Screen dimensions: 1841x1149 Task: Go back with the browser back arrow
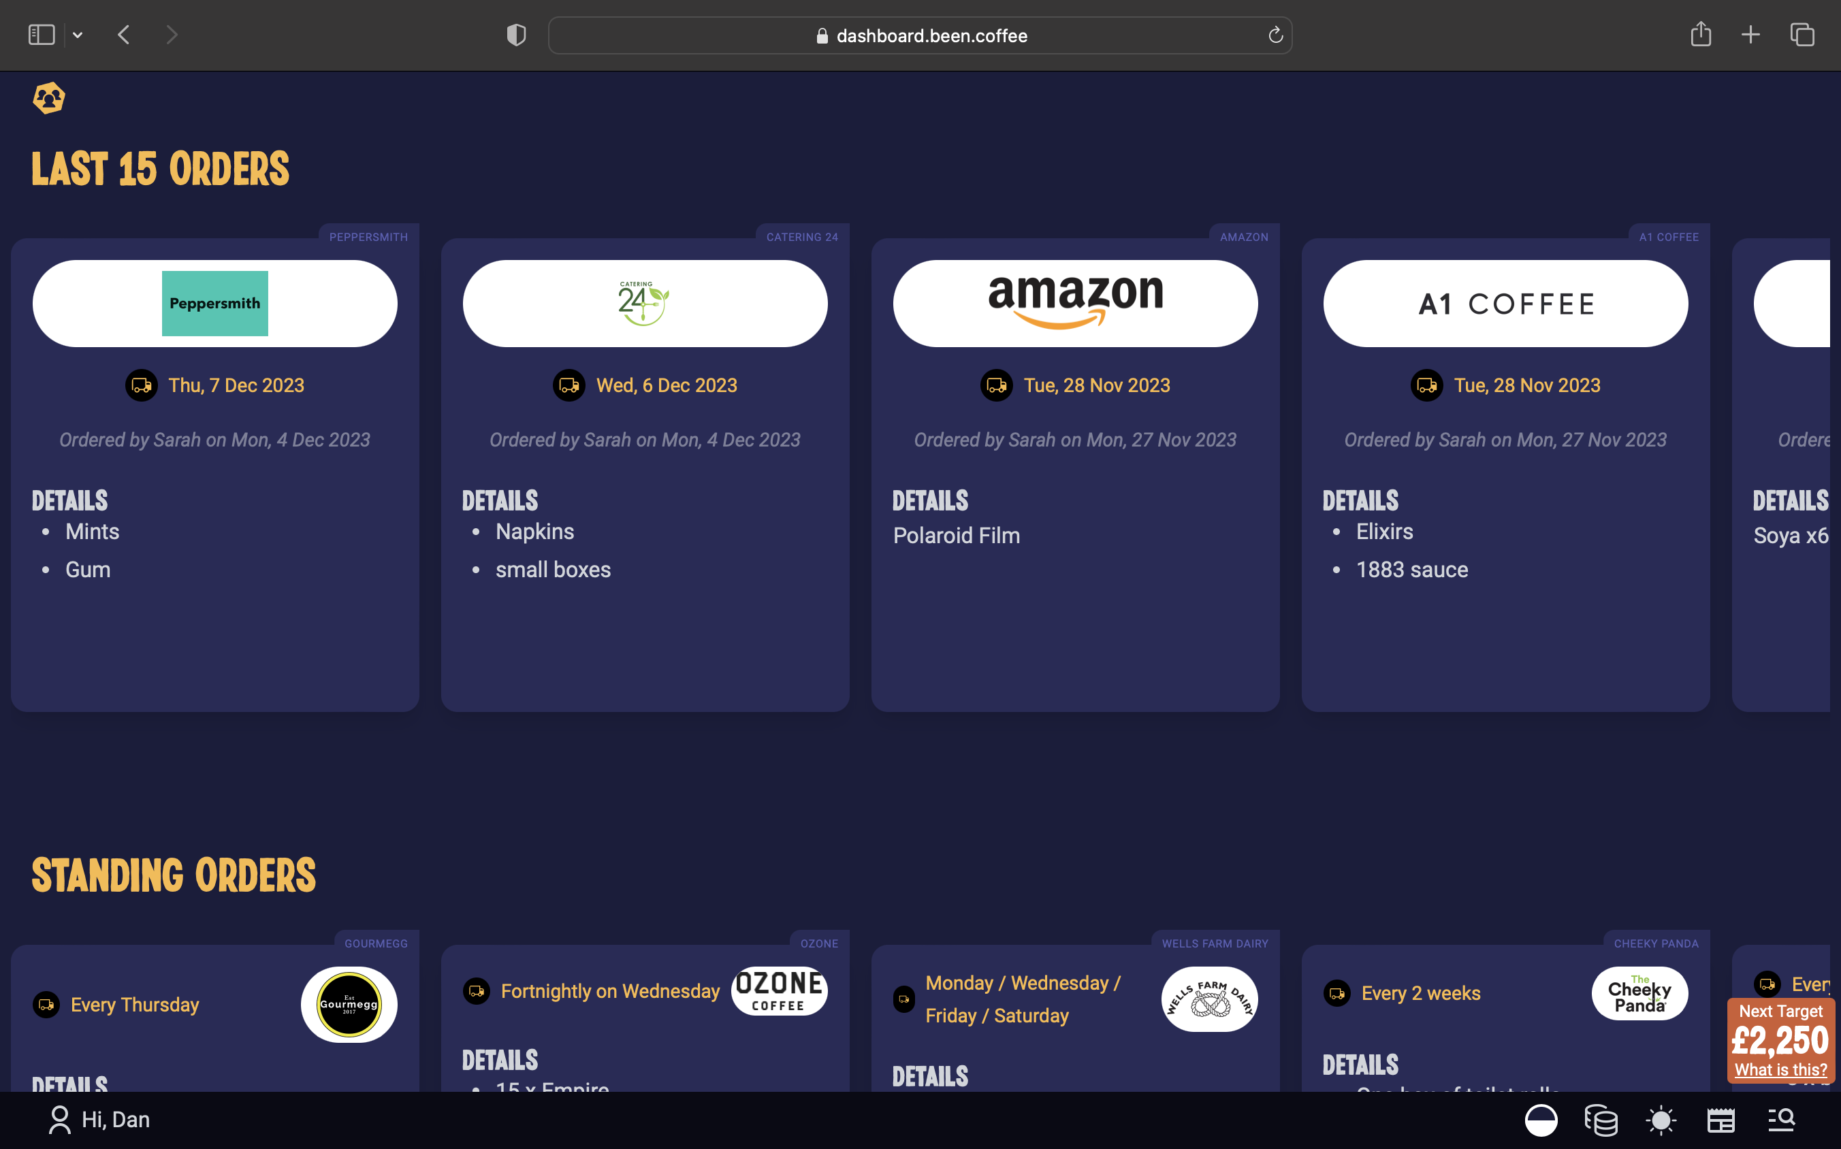(124, 35)
